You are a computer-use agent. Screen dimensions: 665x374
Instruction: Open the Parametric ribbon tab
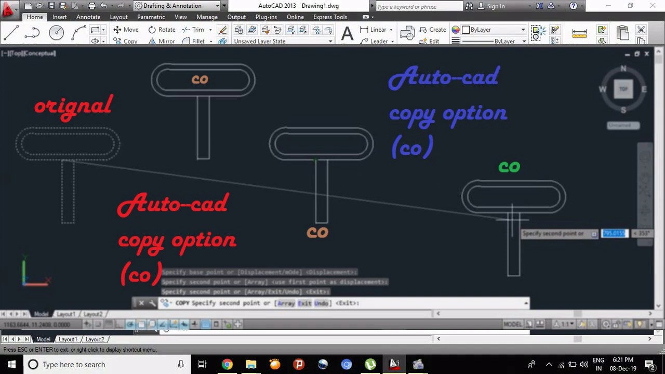click(151, 17)
